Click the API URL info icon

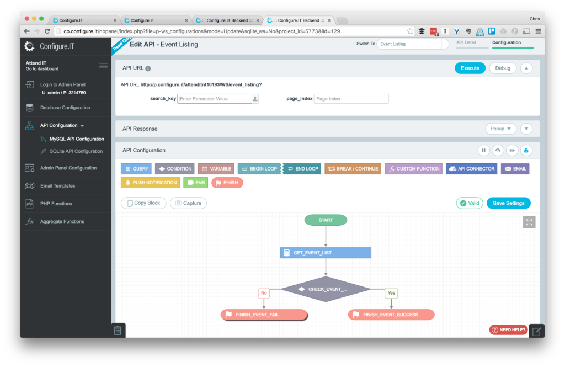click(148, 68)
